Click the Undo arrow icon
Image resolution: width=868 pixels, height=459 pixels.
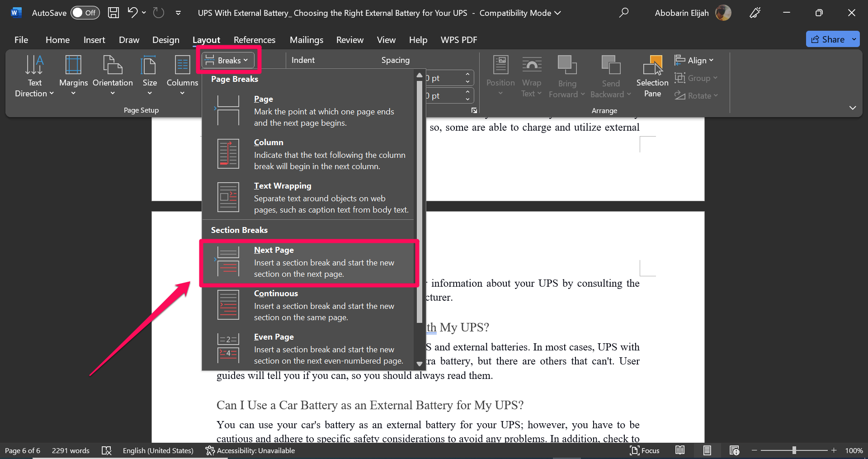132,13
